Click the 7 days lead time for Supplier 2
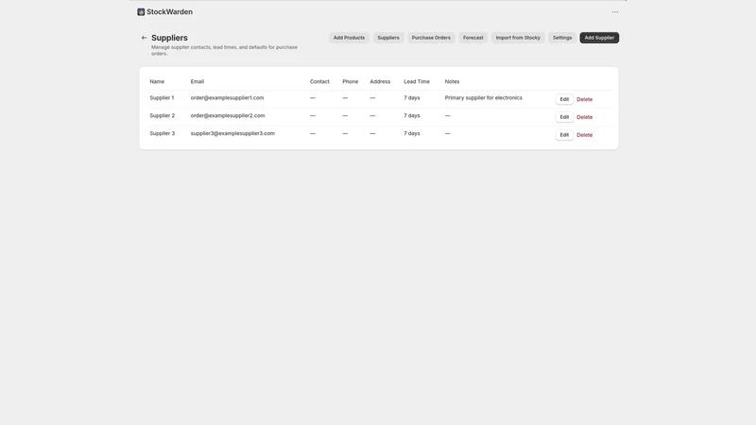 412,115
